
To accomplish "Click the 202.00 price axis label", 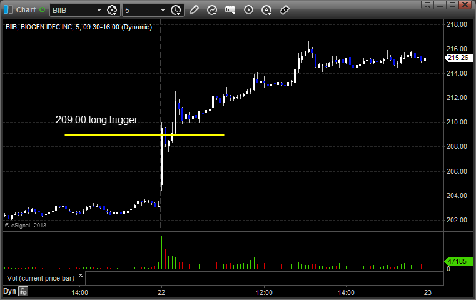I will pos(457,220).
